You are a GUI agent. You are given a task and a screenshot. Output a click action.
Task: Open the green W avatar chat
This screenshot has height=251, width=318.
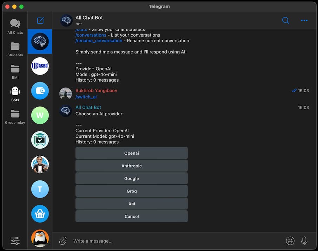(x=40, y=115)
